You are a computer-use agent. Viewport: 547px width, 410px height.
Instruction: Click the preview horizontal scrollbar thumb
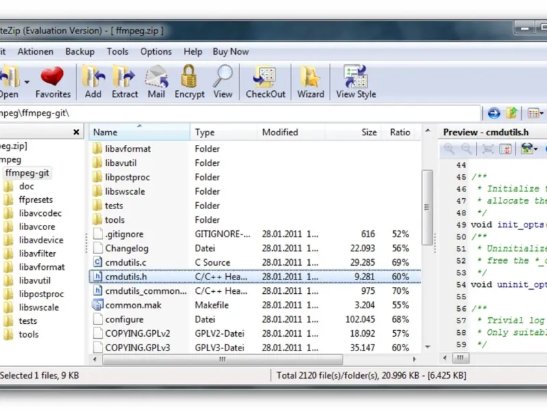460,358
